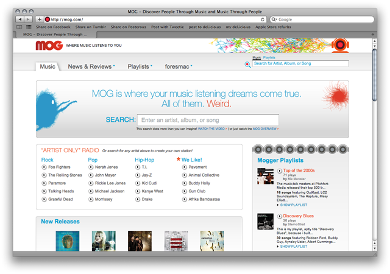Screen dimensions: 390x274
Task: Open Discovery Blues playlist thumbnail
Action: [x=266, y=221]
